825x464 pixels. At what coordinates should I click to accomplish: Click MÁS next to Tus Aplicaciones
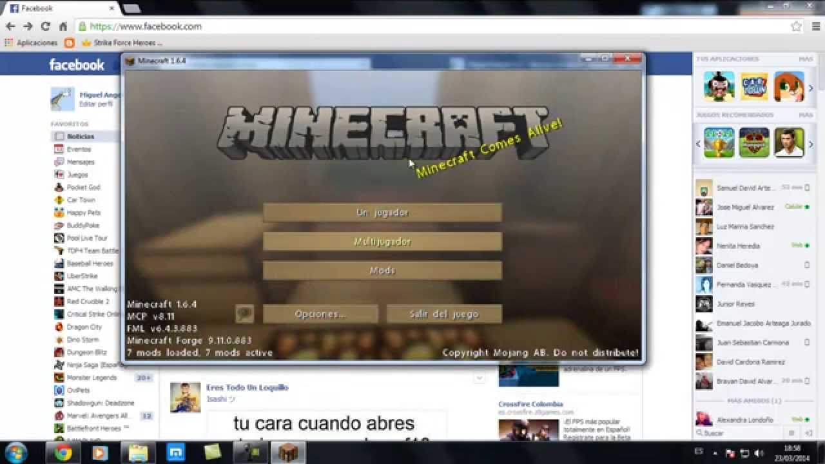[x=806, y=59]
